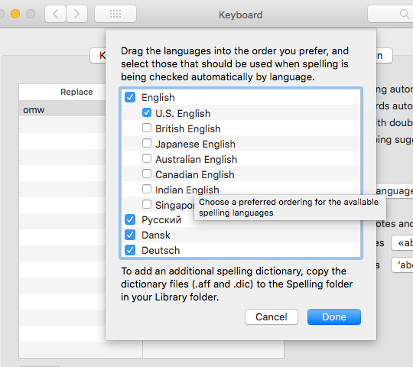Viewport: 413px width, 367px height.
Task: Select the omw replacement row
Action: point(62,109)
